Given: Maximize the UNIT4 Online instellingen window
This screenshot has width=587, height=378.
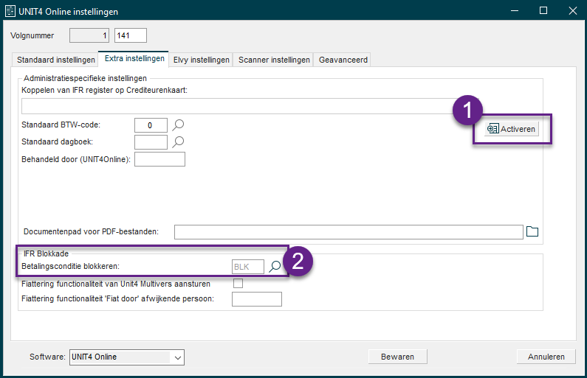Looking at the screenshot, I should coord(543,11).
